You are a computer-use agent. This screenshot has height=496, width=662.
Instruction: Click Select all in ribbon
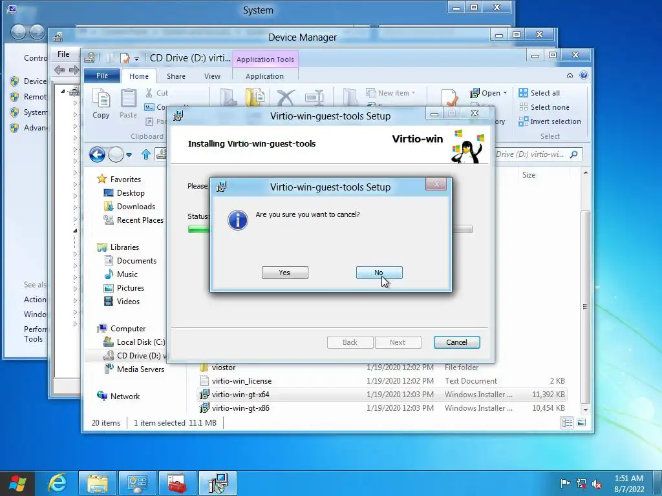540,93
